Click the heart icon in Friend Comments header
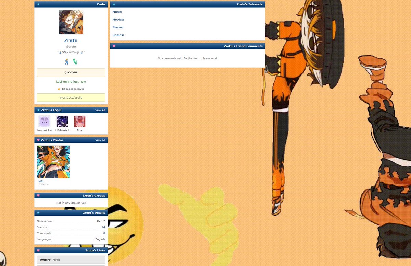The width and height of the screenshot is (411, 266). [114, 46]
